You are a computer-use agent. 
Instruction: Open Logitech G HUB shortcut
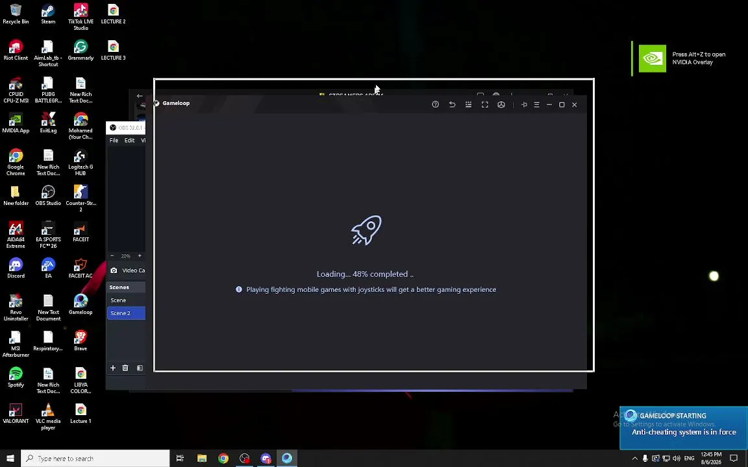tap(81, 163)
